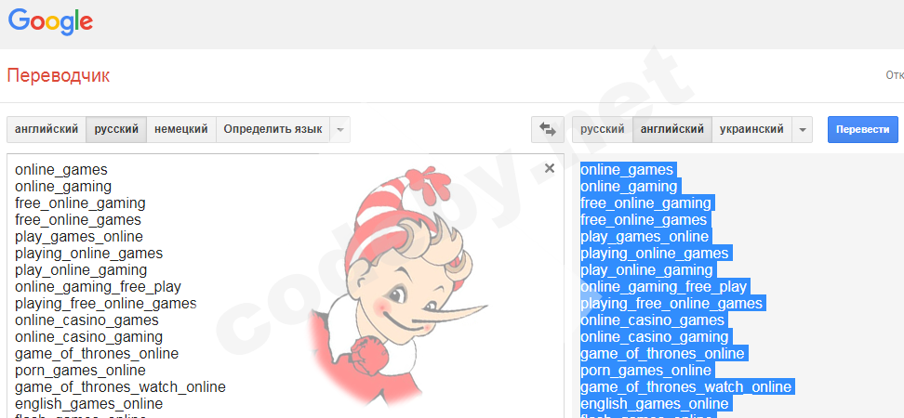The image size is (904, 418).
Task: Click source line free_online_gaming
Action: 80,203
